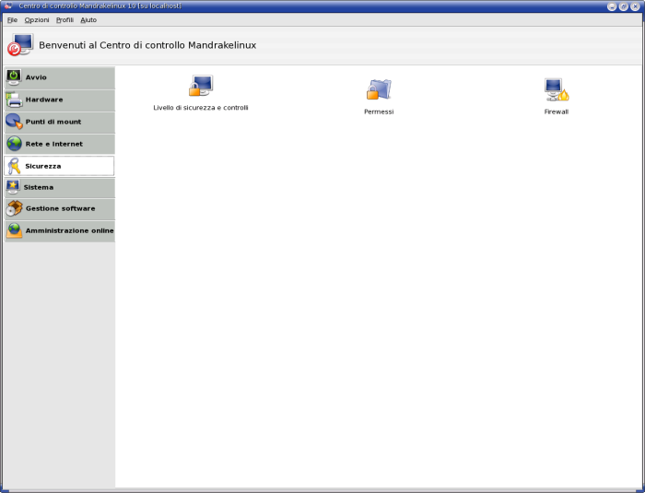Close the Centro di controllo window
Image resolution: width=645 pixels, height=493 pixels.
point(636,6)
